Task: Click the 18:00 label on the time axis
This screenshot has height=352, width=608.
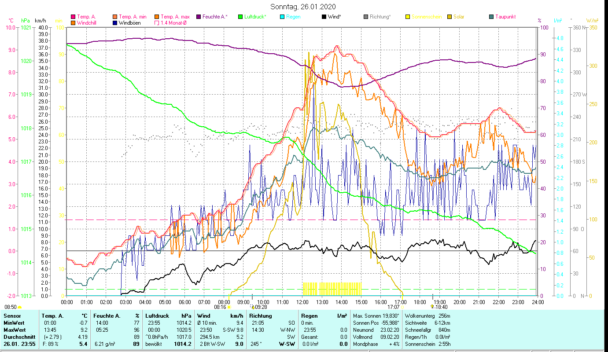Action: 420,302
